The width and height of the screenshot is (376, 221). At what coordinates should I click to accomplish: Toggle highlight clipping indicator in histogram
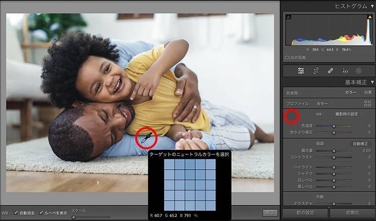369,17
